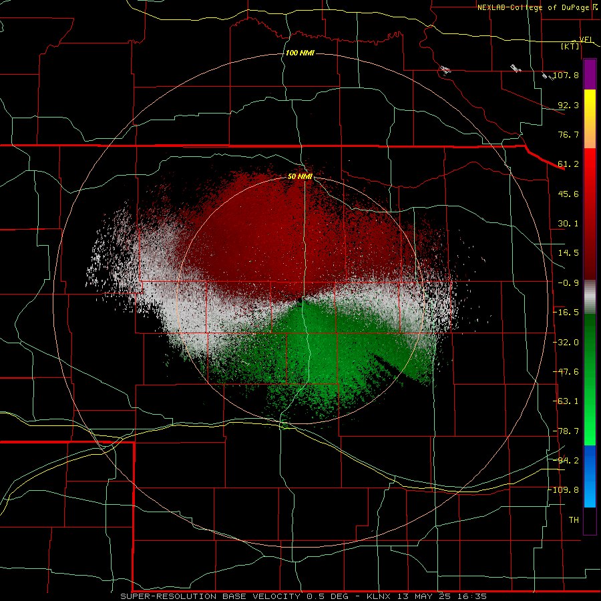Image resolution: width=601 pixels, height=601 pixels.
Task: Click the -47.6 scale value
Action: point(566,372)
